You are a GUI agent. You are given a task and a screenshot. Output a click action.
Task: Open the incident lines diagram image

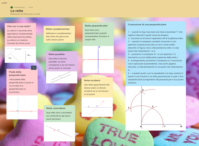(97, 107)
